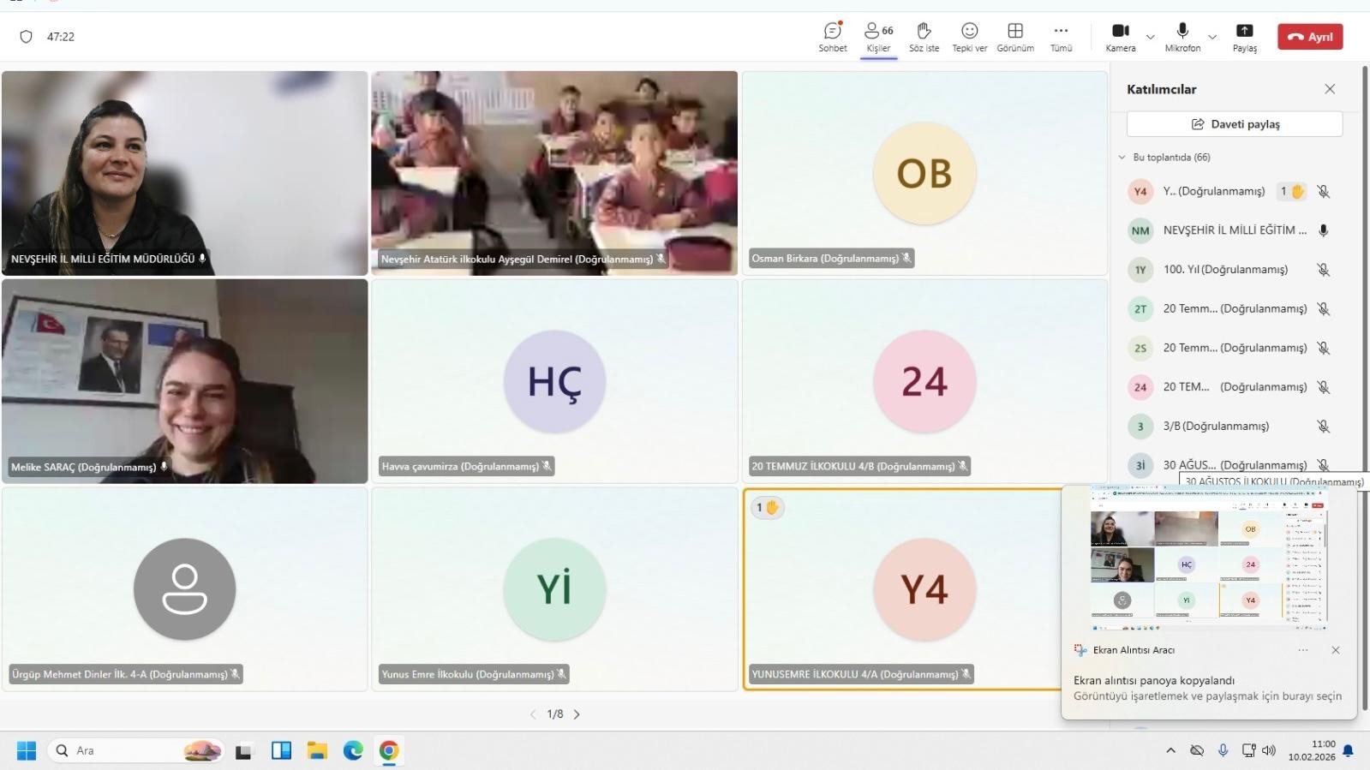
Task: Click the Daveti paylaş button
Action: [1234, 124]
